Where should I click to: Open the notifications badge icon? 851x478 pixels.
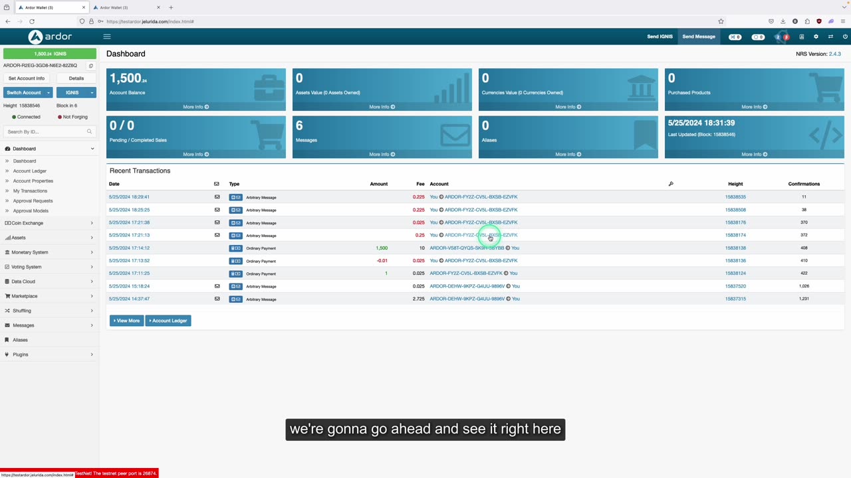tap(781, 37)
